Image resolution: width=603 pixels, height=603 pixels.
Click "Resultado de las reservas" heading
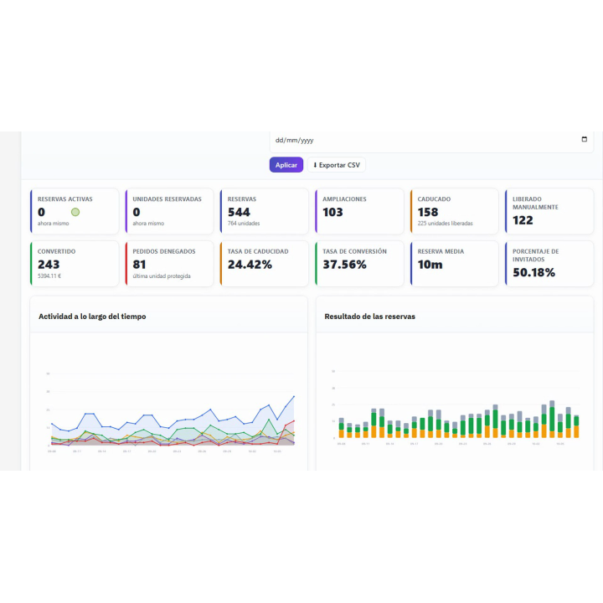click(x=370, y=317)
